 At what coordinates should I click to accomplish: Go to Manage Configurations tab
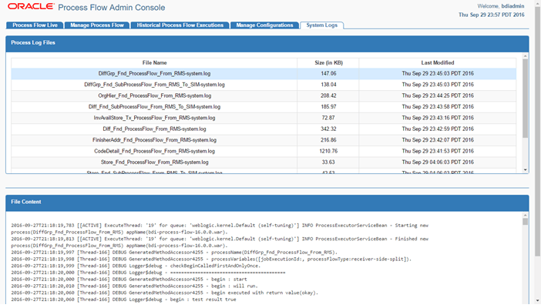264,25
